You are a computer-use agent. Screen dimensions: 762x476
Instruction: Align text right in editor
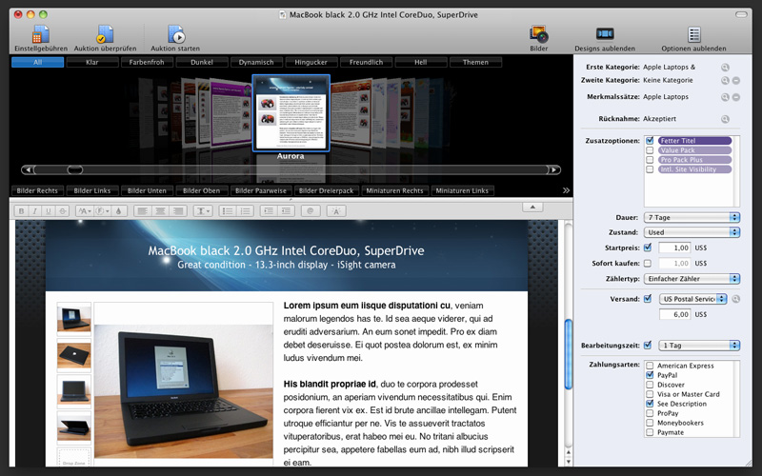click(x=178, y=210)
